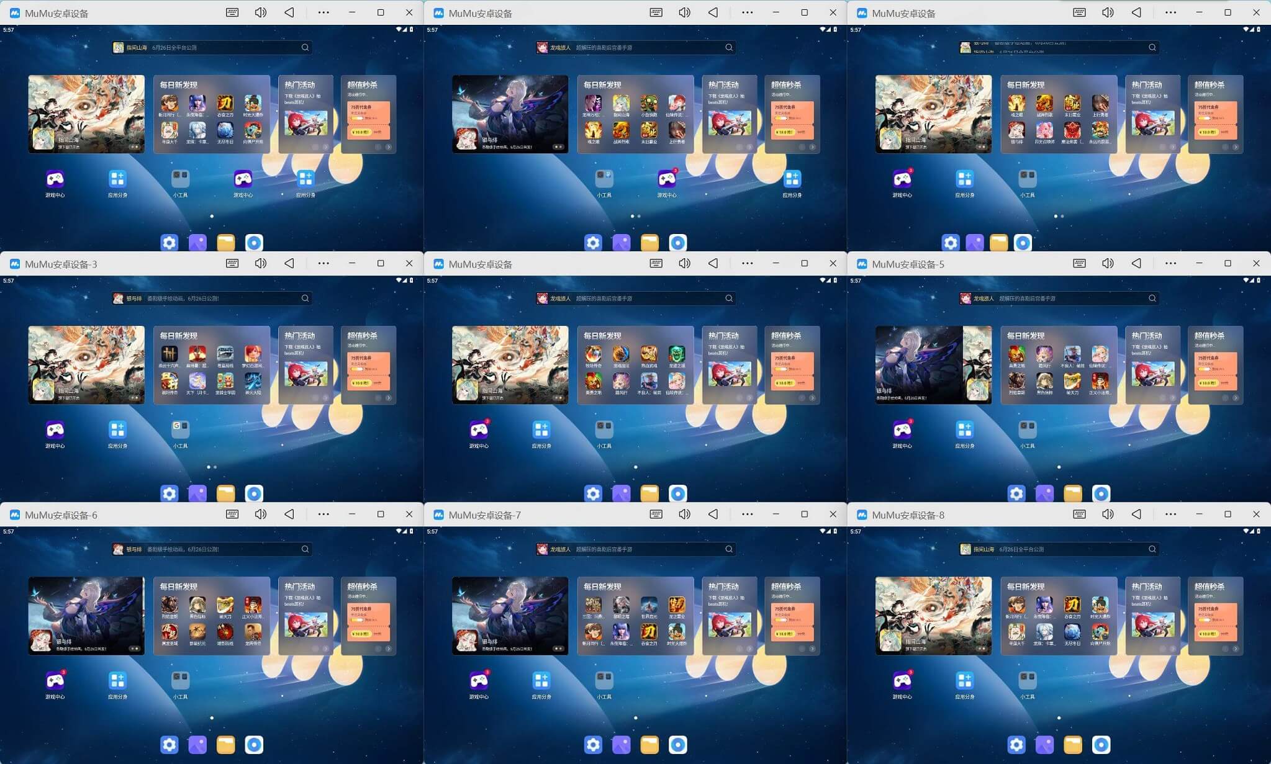Screen dimensions: 1271x764
Task: Open the more (...) menu in MuMu安卓设备-5
Action: (1170, 263)
